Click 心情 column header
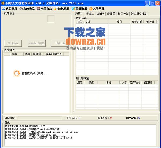This screenshot has height=148, width=161. click(x=124, y=82)
